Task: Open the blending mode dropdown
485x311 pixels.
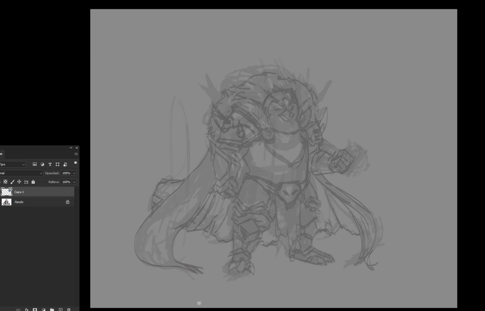Action: pyautogui.click(x=21, y=173)
